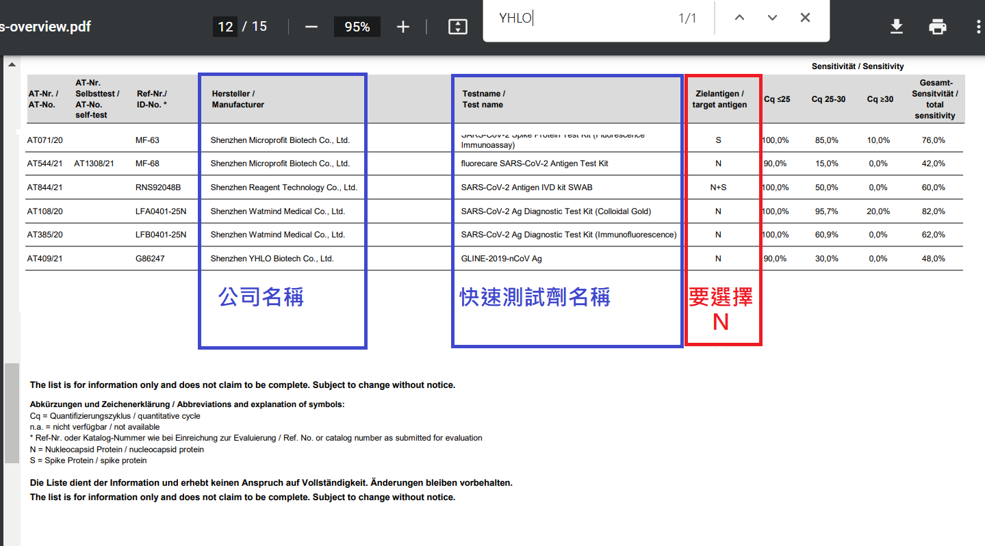985x546 pixels.
Task: Click the total page count '15'
Action: 259,27
